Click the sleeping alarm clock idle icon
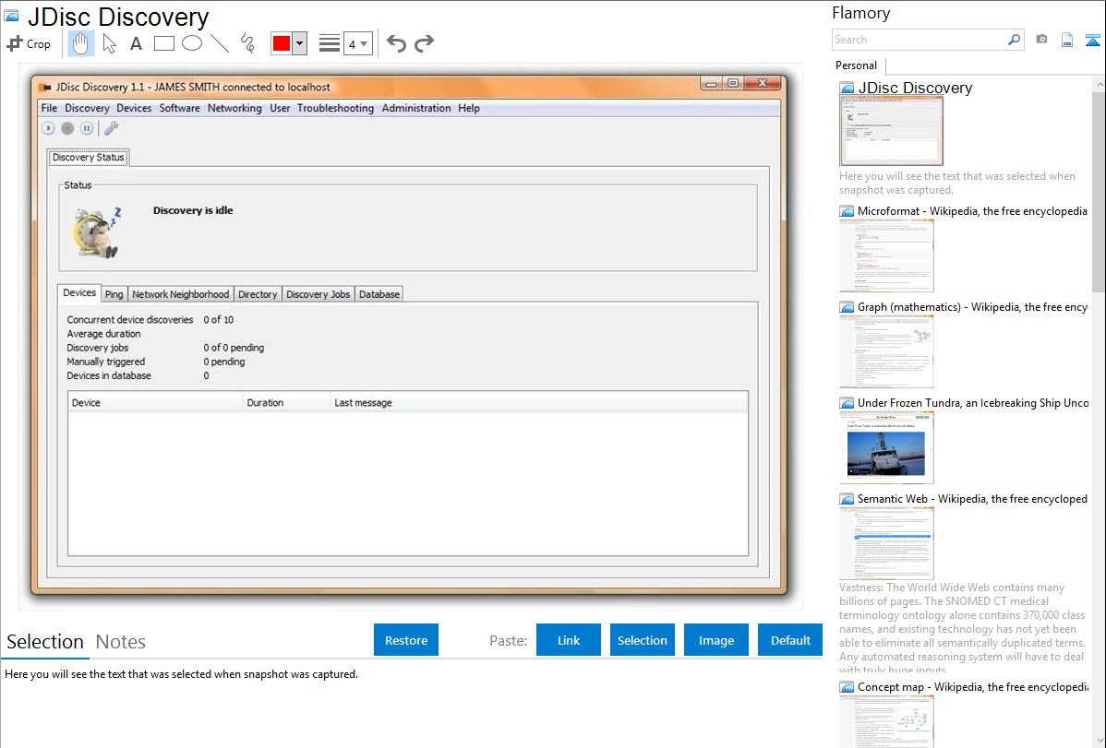The height and width of the screenshot is (748, 1106). tap(97, 232)
